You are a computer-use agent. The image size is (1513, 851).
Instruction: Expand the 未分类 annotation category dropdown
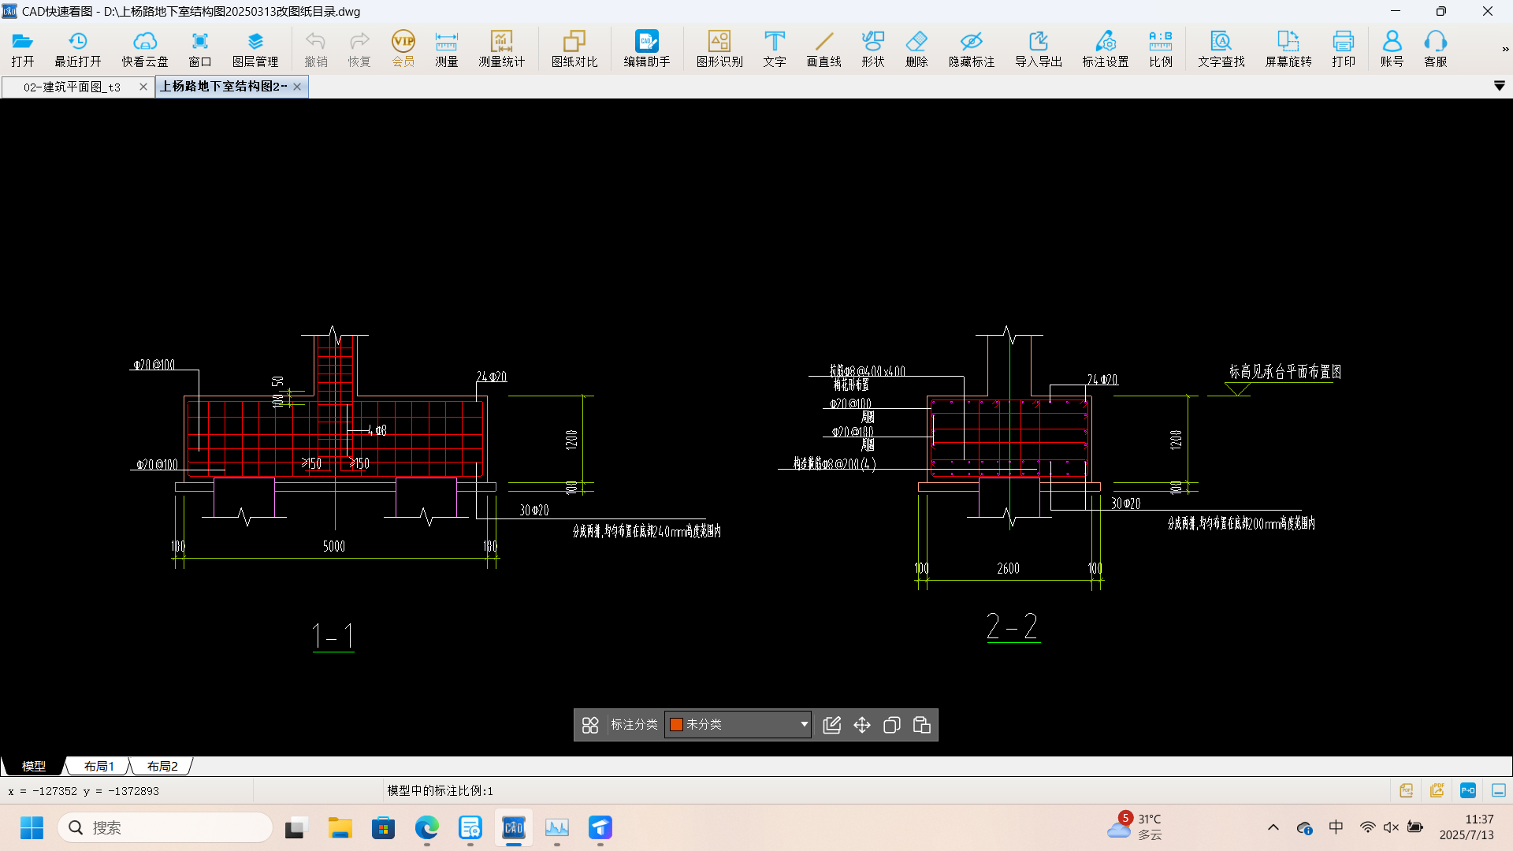[804, 724]
